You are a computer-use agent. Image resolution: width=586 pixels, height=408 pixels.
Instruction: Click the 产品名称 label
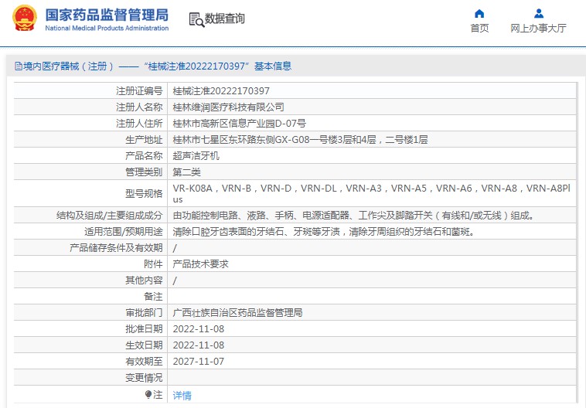144,156
